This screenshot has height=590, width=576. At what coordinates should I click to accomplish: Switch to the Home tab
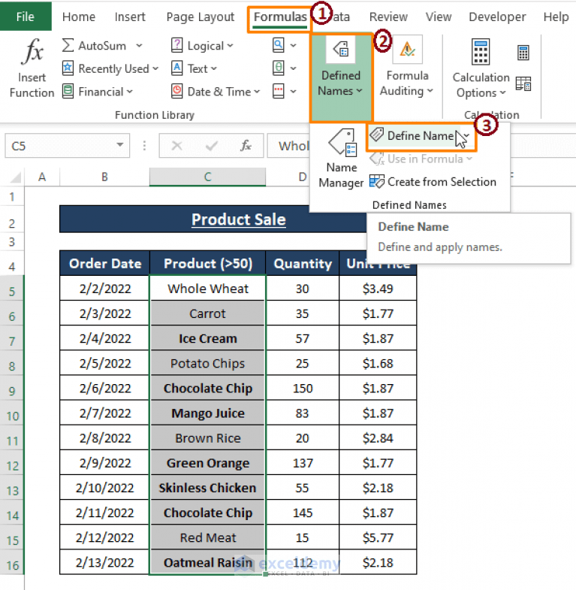pyautogui.click(x=79, y=17)
